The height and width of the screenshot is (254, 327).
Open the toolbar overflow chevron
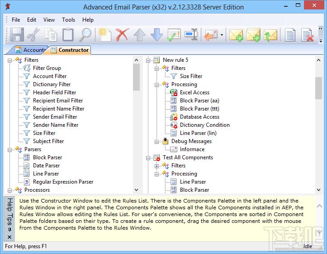point(321,28)
